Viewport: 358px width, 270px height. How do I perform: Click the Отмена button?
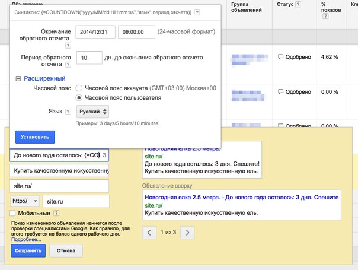(66, 250)
